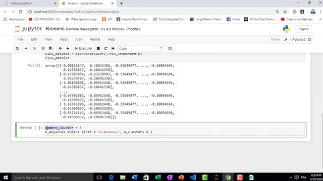Open the Chrome profile avatar
The image size is (323, 181).
pos(313,12)
